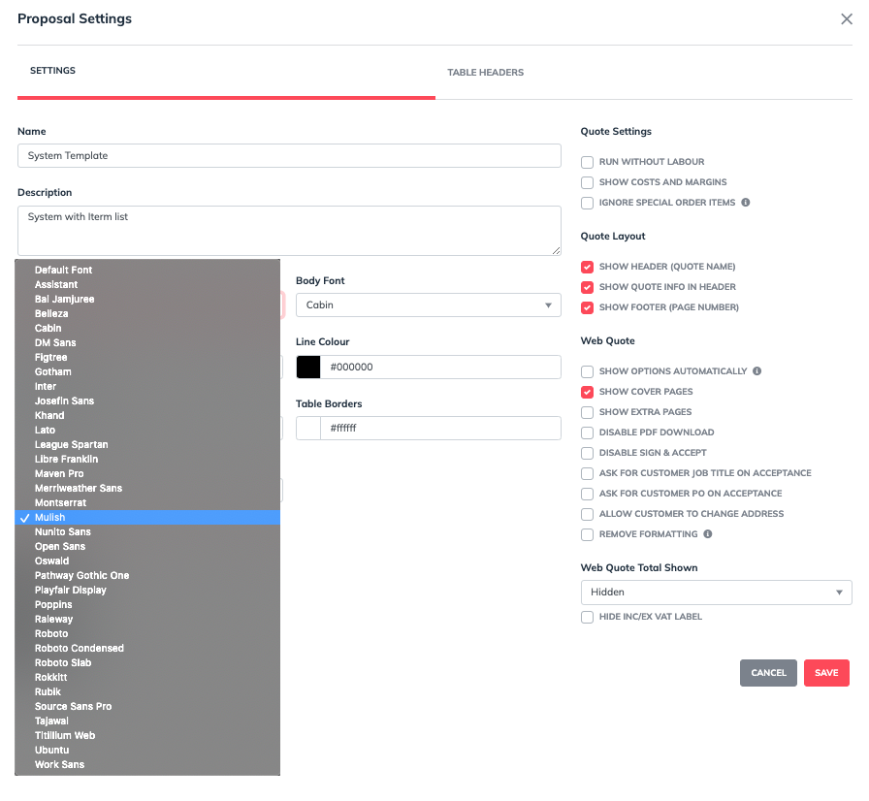Image resolution: width=869 pixels, height=801 pixels.
Task: Click into the Name input field
Action: pyautogui.click(x=289, y=155)
